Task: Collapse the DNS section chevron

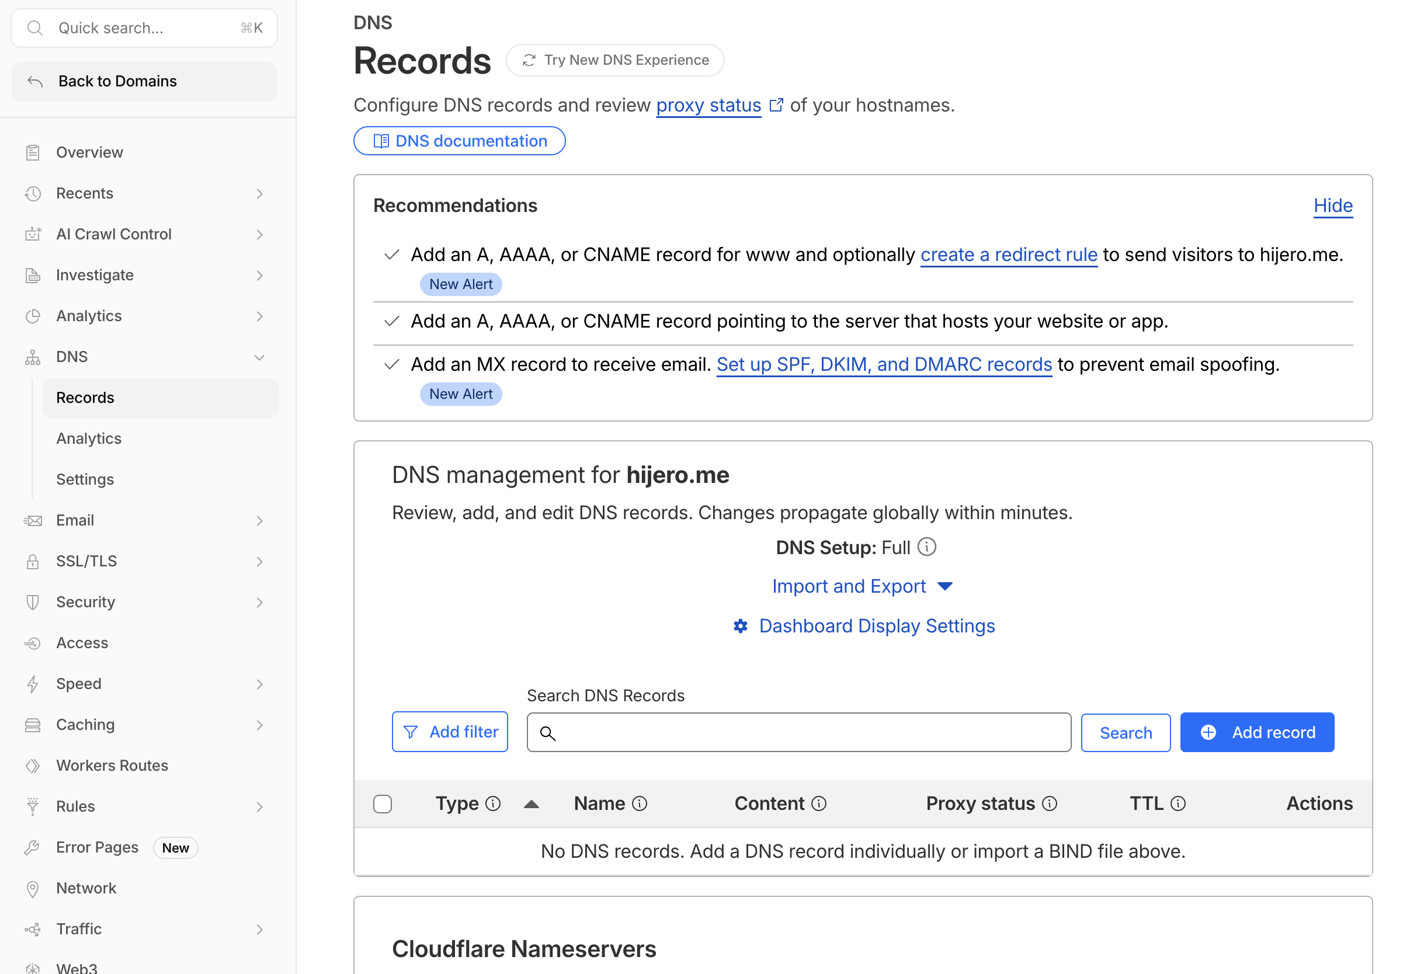Action: point(260,357)
